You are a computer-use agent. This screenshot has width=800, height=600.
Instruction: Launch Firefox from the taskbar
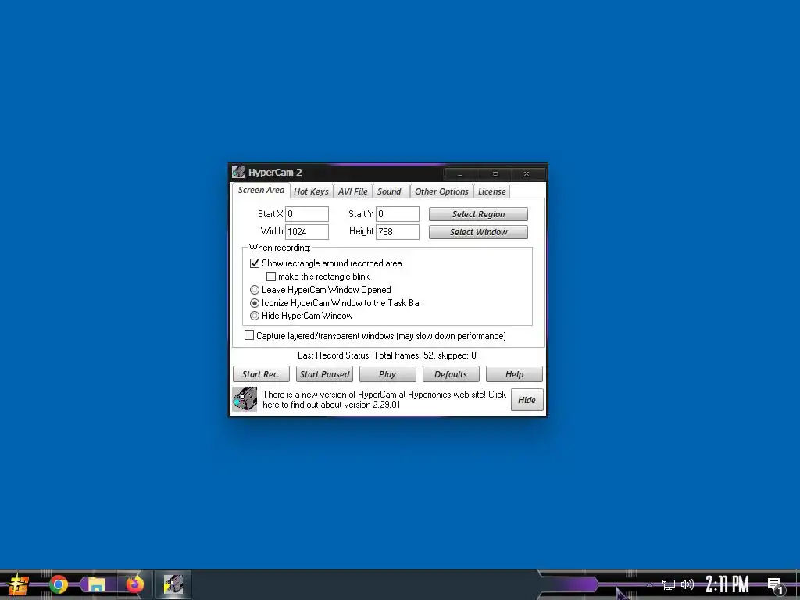(x=135, y=584)
